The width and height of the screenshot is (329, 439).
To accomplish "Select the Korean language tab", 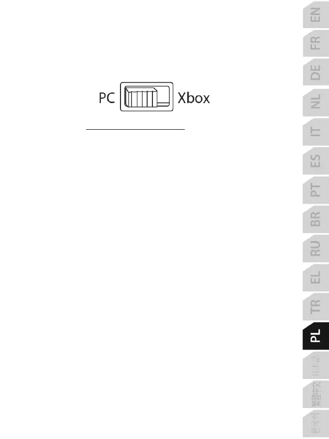I will (x=315, y=424).
